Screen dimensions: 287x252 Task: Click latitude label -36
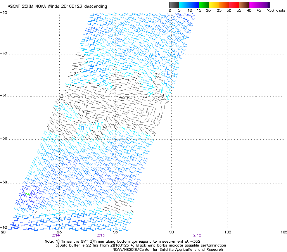click(x=3, y=138)
